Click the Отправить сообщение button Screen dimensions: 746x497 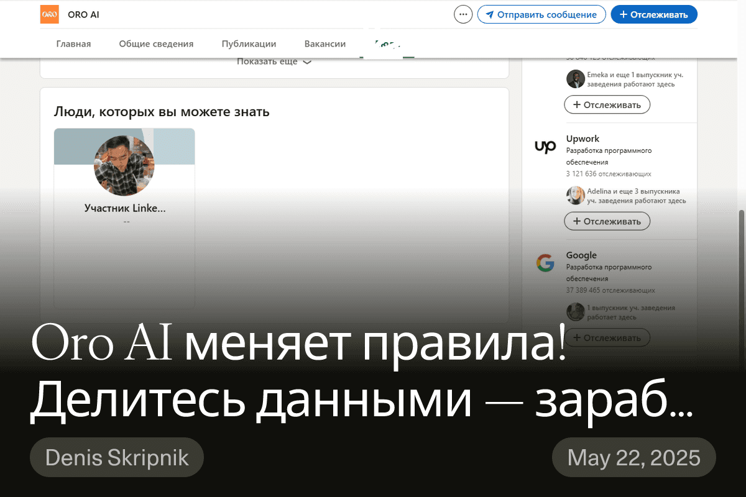pyautogui.click(x=541, y=14)
